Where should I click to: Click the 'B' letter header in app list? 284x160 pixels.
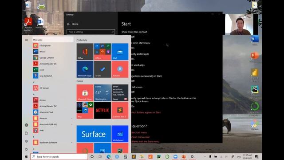(34, 137)
